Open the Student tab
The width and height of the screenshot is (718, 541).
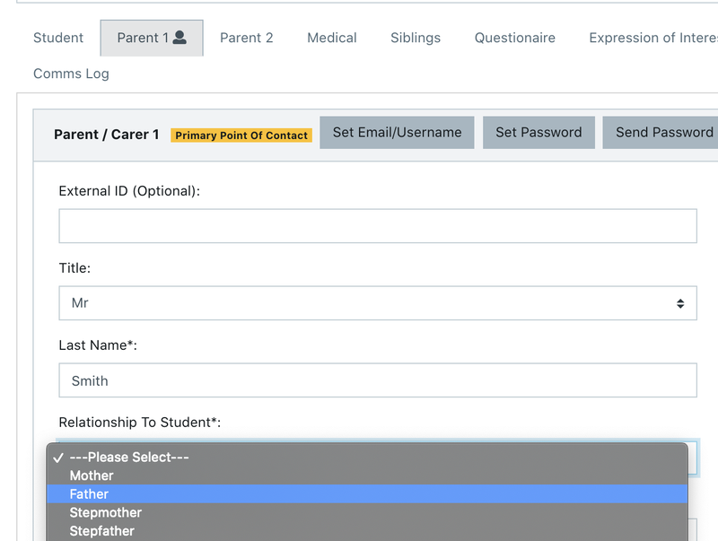[x=58, y=38]
